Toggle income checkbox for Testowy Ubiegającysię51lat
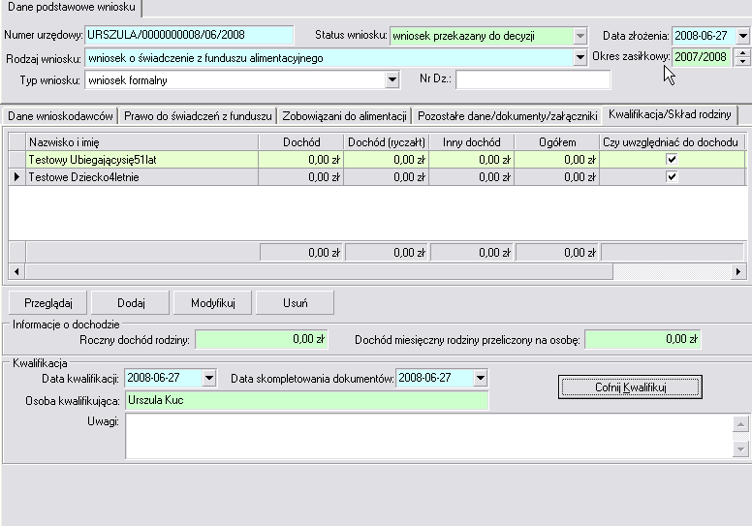Screen dimensions: 752x526 tap(672, 159)
